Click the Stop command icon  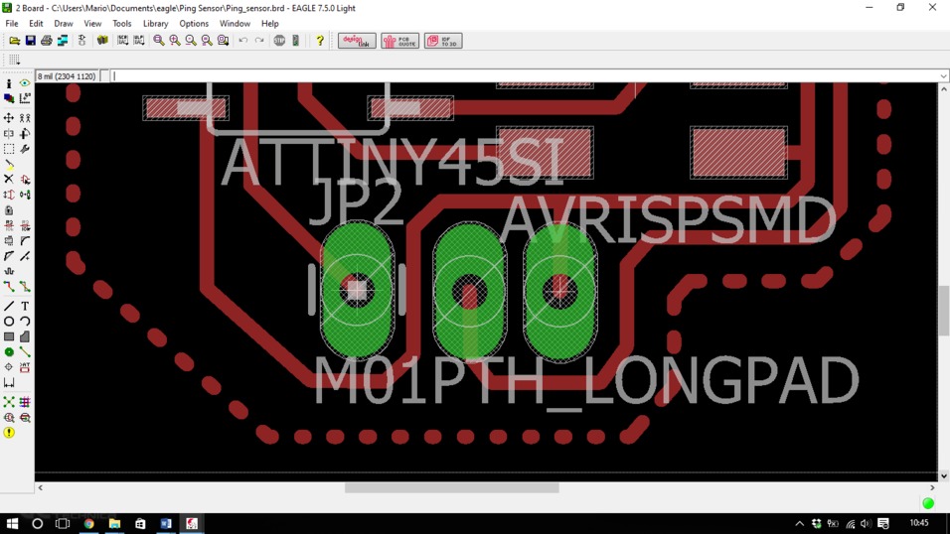click(x=279, y=41)
